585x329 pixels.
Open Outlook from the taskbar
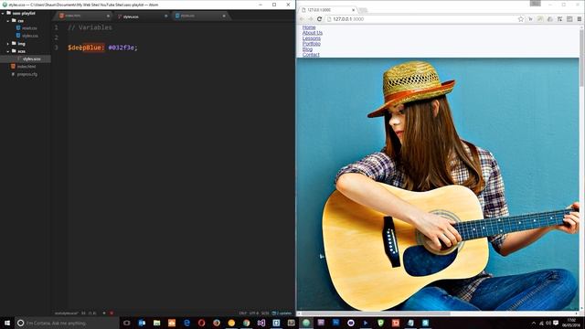coord(142,323)
